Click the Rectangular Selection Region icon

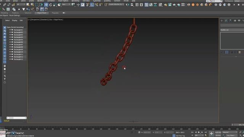(37, 5)
